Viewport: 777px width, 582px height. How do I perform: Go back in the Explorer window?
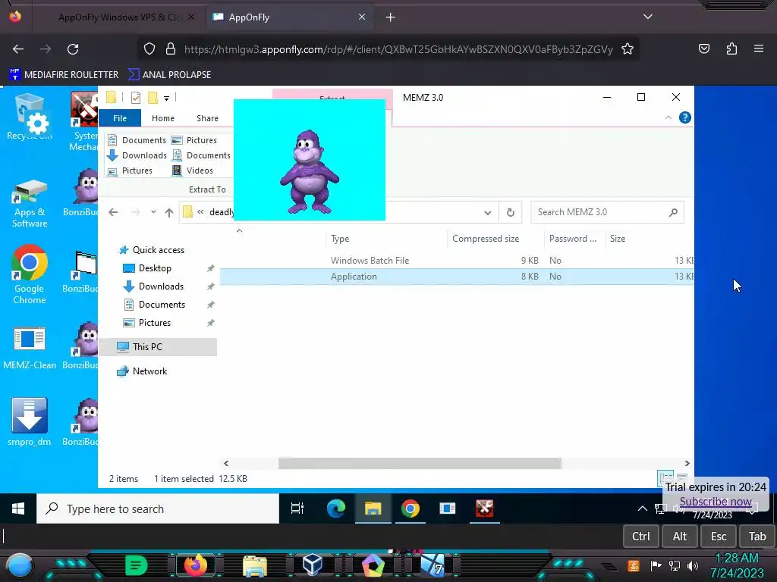[113, 212]
